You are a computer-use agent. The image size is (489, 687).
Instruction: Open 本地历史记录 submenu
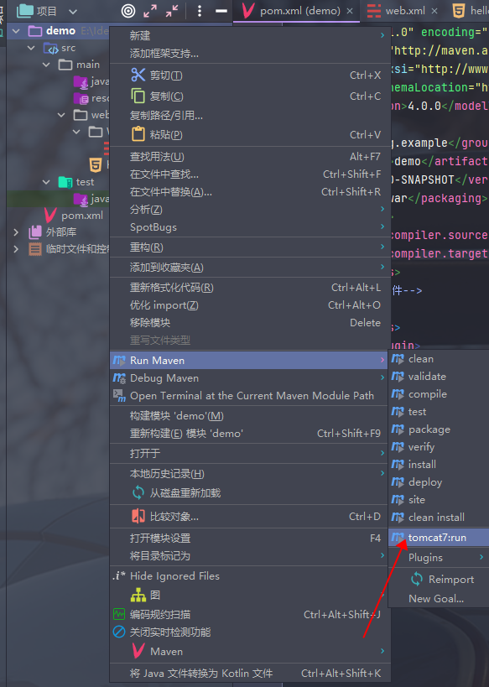tap(250, 474)
